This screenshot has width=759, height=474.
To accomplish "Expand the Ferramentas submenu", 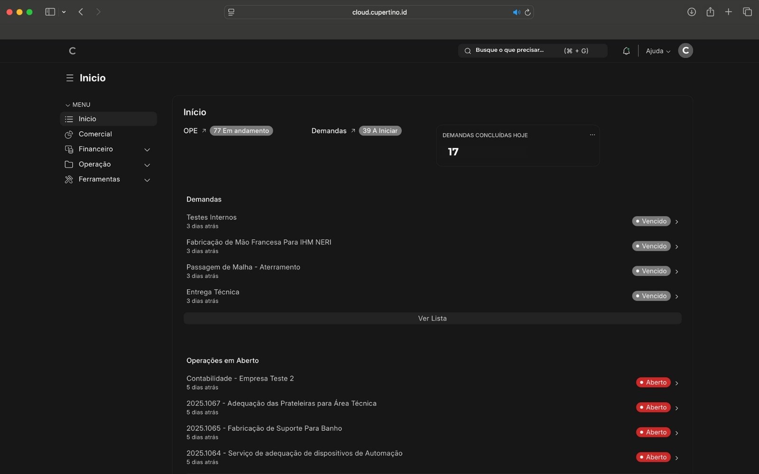I will [x=147, y=180].
